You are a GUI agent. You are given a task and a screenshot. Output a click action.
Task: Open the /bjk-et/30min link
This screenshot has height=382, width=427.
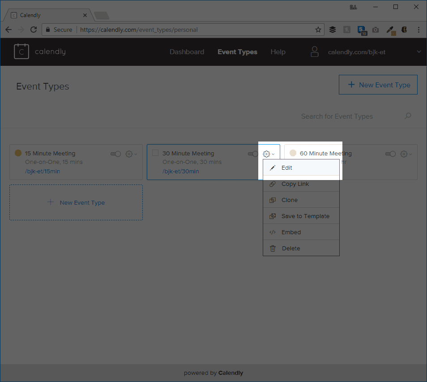point(180,172)
